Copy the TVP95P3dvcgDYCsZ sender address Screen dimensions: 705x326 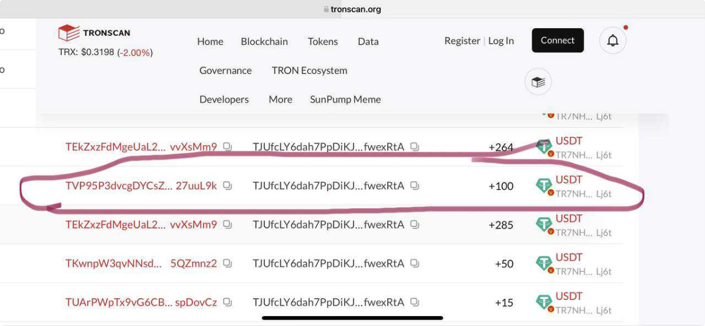pos(227,186)
